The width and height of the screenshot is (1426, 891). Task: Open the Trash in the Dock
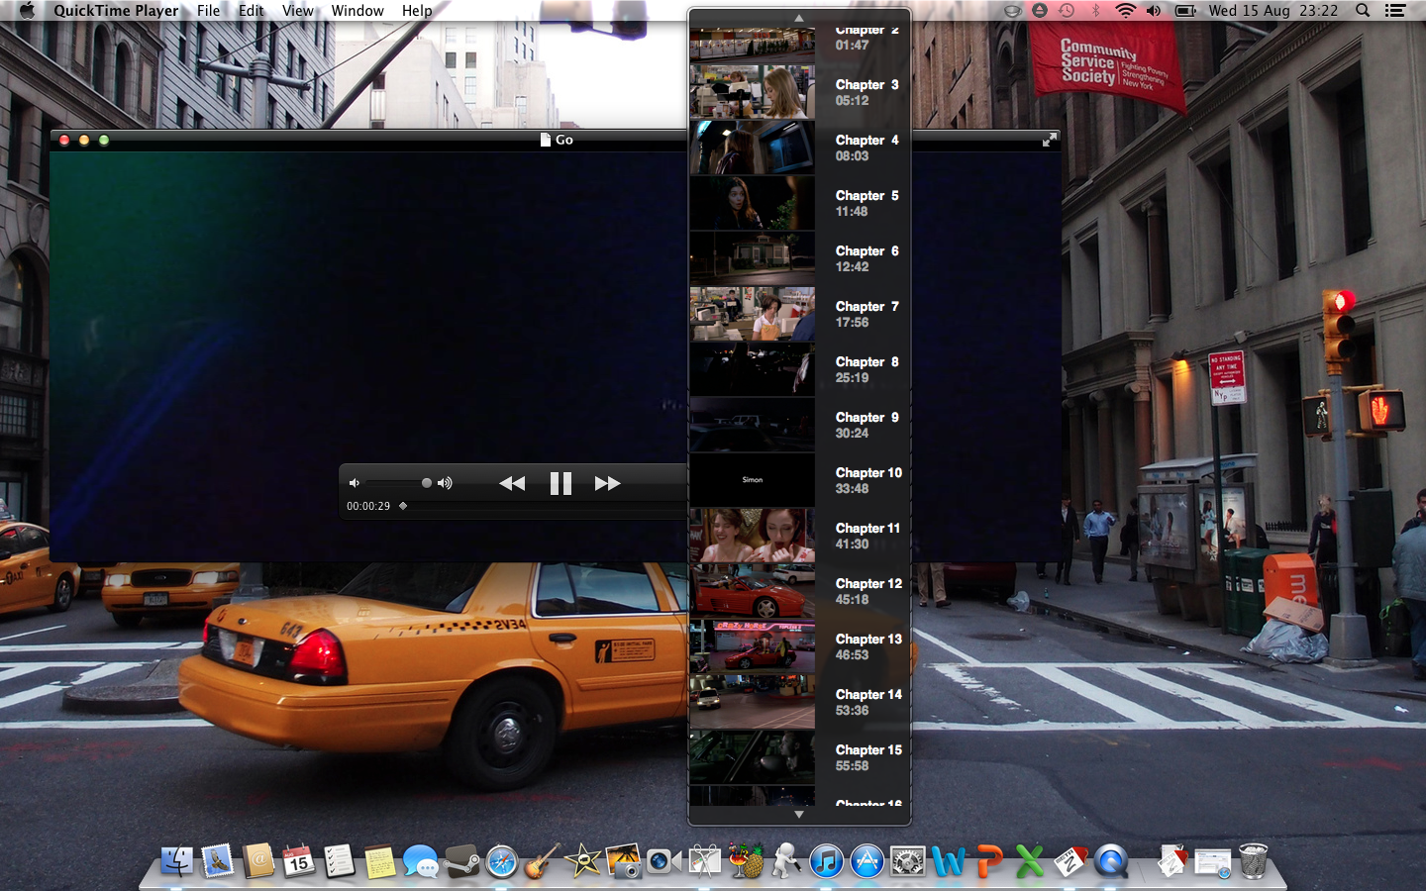(x=1253, y=860)
